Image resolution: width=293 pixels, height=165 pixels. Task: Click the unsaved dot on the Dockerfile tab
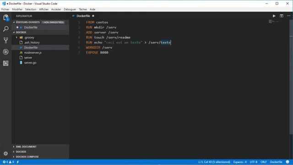(x=93, y=16)
